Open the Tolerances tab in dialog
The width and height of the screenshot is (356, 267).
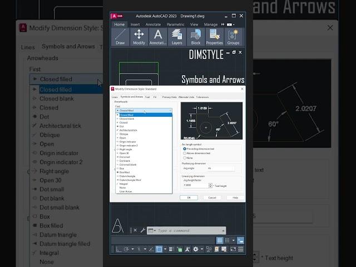tap(202, 97)
